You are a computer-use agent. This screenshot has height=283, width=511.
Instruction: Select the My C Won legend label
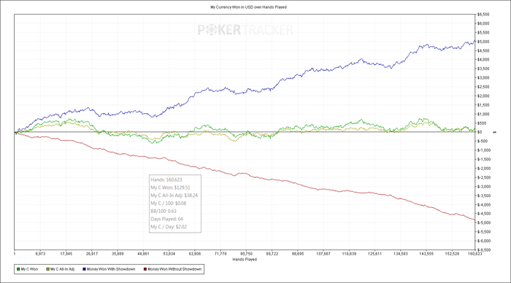tap(29, 269)
